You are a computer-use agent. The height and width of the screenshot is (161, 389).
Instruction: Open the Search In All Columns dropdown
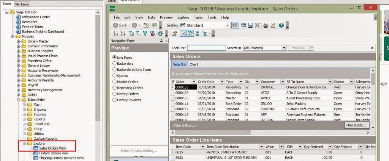coord(284,48)
